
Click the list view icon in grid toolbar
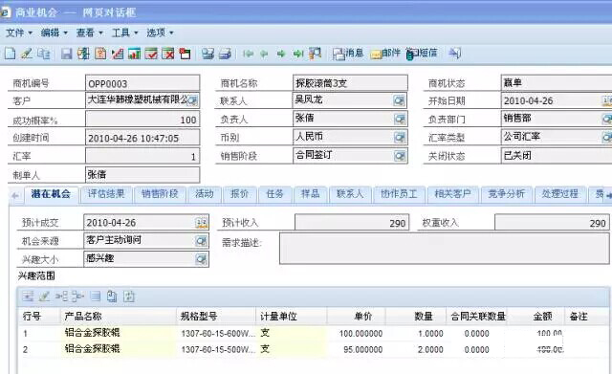click(x=96, y=297)
